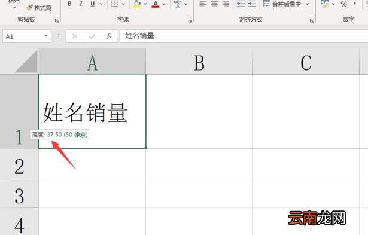This screenshot has width=368, height=235.
Task: Select cell B1
Action: point(199,111)
